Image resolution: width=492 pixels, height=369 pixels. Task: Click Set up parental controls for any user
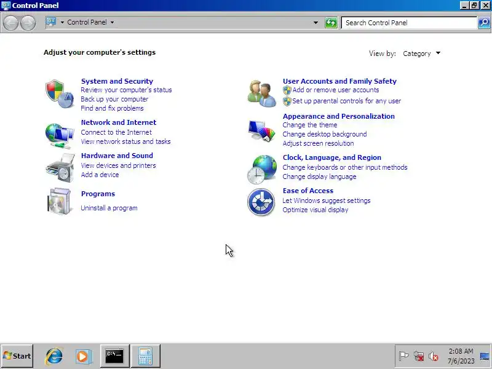coord(347,101)
